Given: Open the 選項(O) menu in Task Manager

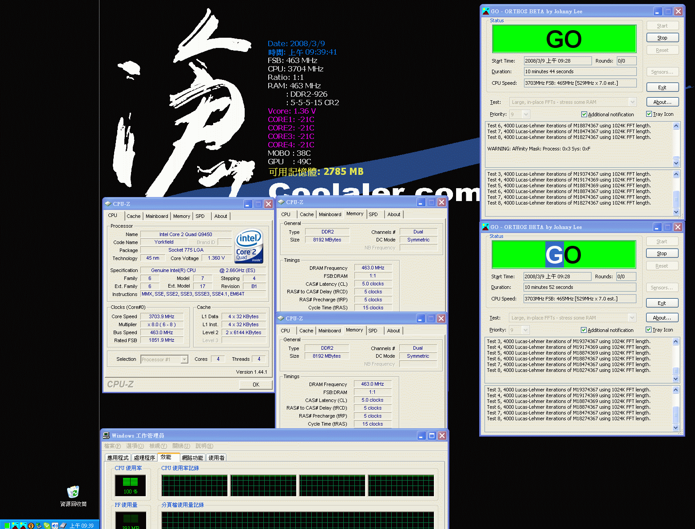Looking at the screenshot, I should (135, 446).
